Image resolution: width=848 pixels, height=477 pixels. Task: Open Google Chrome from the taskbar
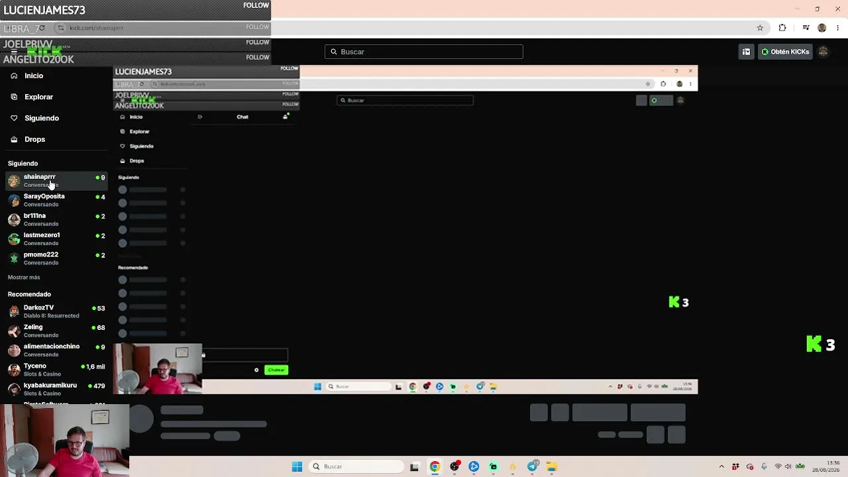[x=435, y=466]
